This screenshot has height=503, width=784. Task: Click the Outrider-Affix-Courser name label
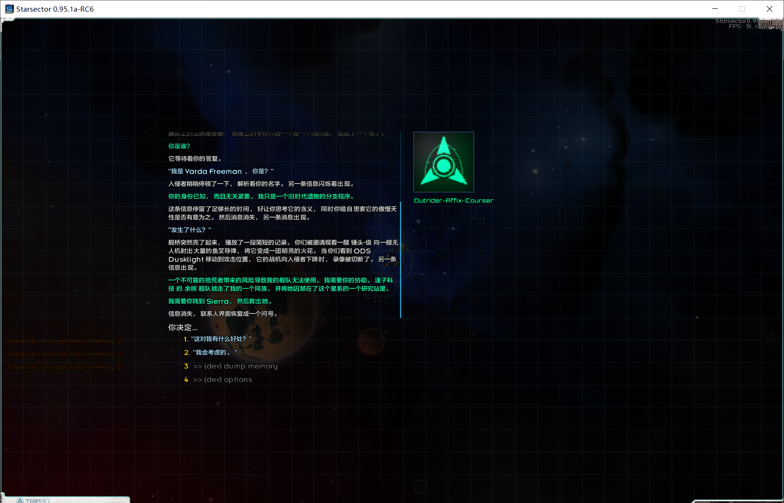[453, 201]
